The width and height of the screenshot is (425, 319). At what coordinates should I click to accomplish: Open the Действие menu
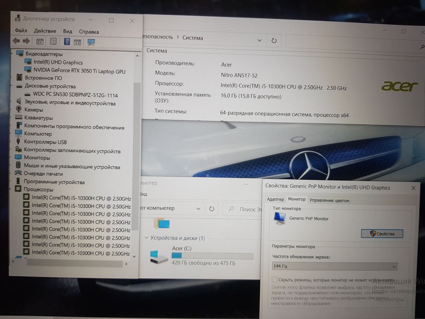pos(45,31)
